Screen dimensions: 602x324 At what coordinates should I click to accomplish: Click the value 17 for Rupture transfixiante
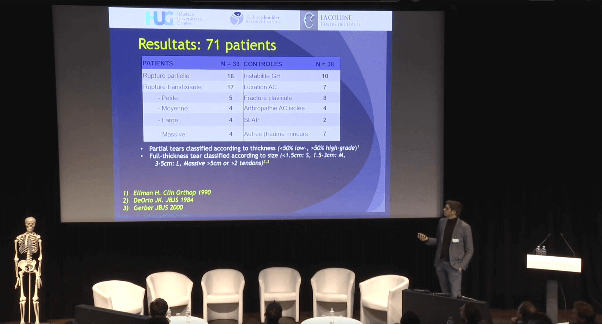pyautogui.click(x=230, y=87)
